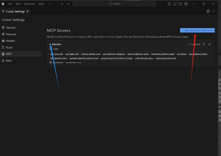Click the download_polyhaven_asset tool tag

tap(162, 54)
